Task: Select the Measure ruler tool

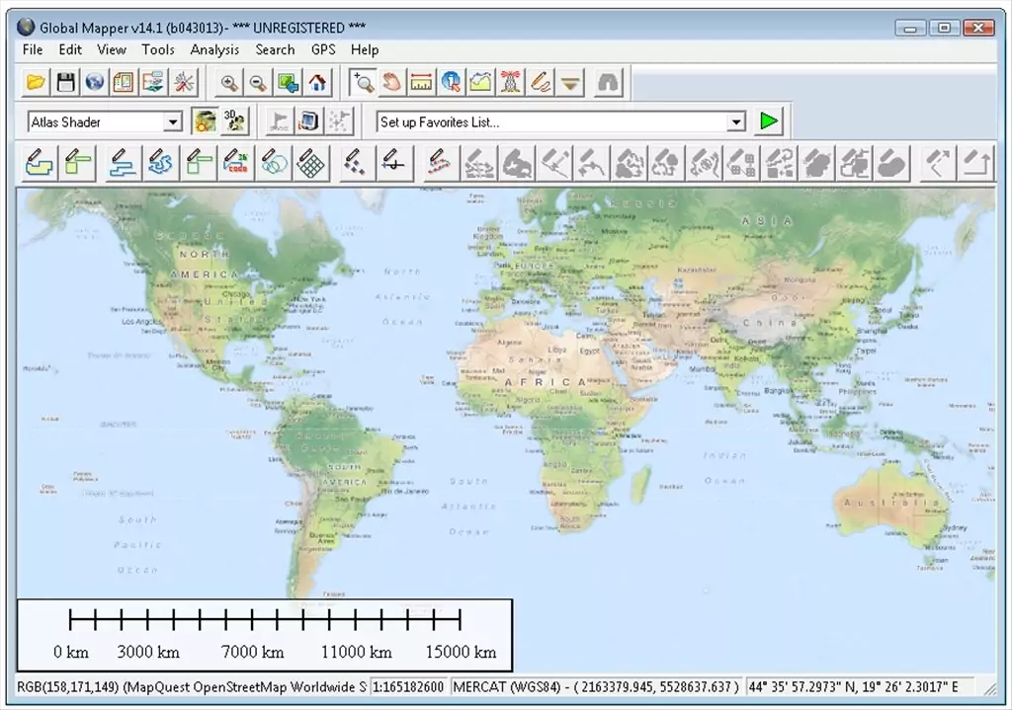Action: click(421, 83)
